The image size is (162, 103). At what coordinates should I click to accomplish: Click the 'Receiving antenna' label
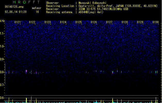coord(59,12)
